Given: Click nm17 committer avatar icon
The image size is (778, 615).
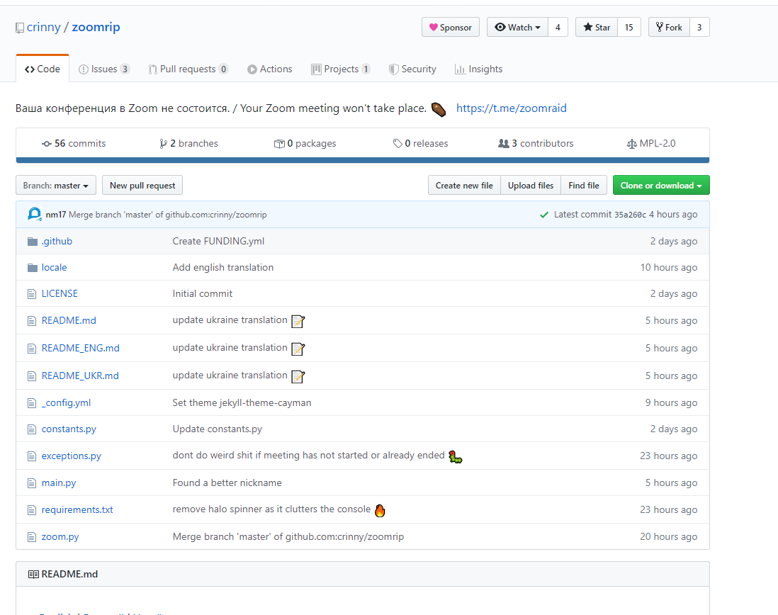Looking at the screenshot, I should click(35, 214).
